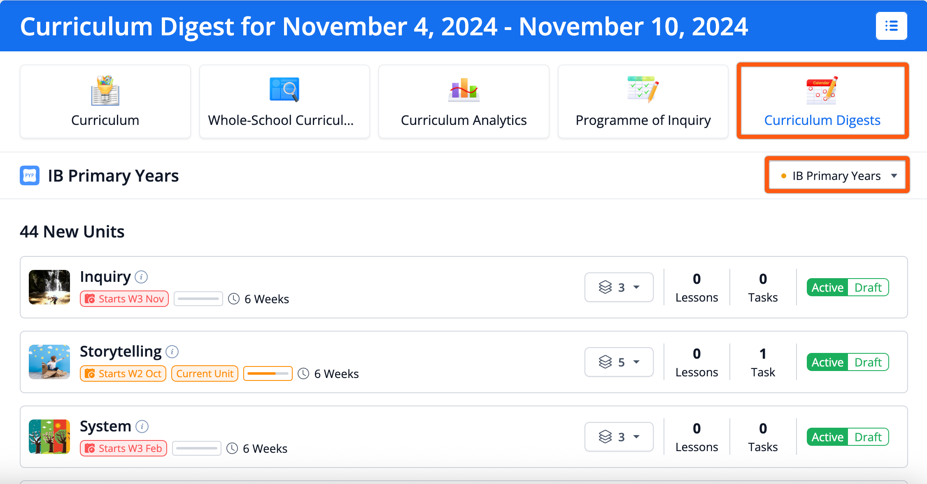Image resolution: width=927 pixels, height=484 pixels.
Task: Switch System unit to Draft
Action: (x=868, y=437)
